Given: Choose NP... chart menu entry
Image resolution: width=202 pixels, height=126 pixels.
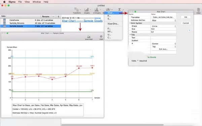Looking at the screenshot, I should pyautogui.click(x=113, y=32).
